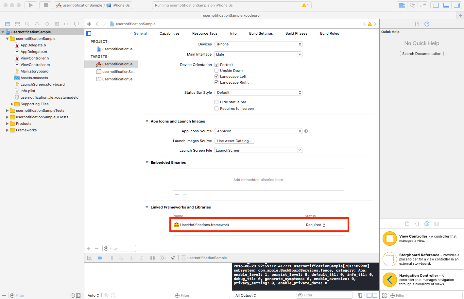Open the Auto variables view selector

pos(93,295)
